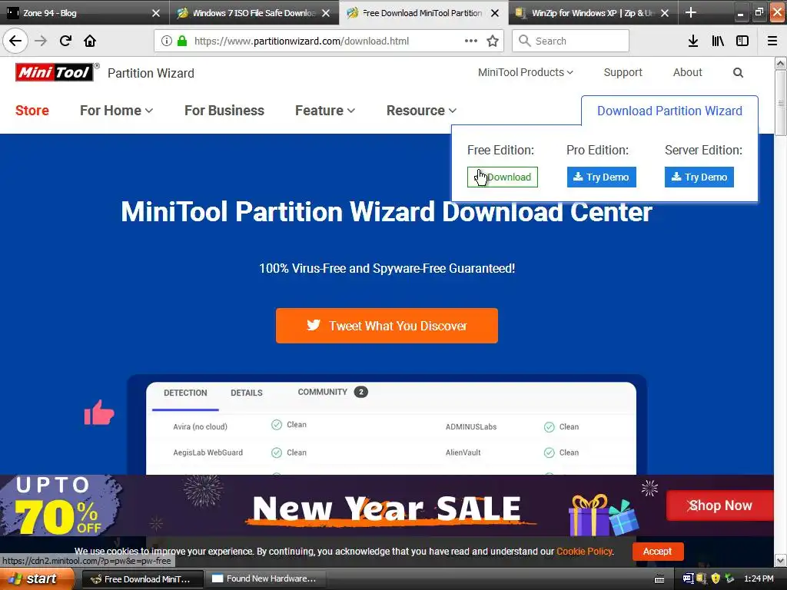
Task: Open the DETAILS tab
Action: point(247,393)
